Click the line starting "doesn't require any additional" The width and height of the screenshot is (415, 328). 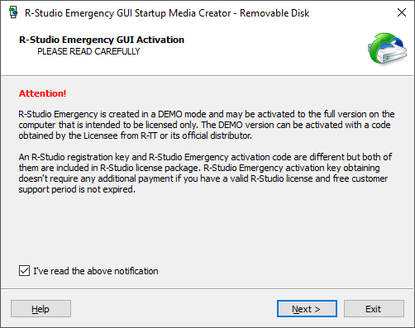203,178
